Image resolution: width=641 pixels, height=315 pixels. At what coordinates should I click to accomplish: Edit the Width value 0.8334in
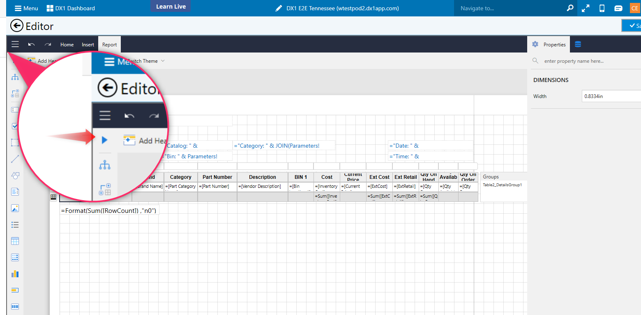tap(611, 96)
